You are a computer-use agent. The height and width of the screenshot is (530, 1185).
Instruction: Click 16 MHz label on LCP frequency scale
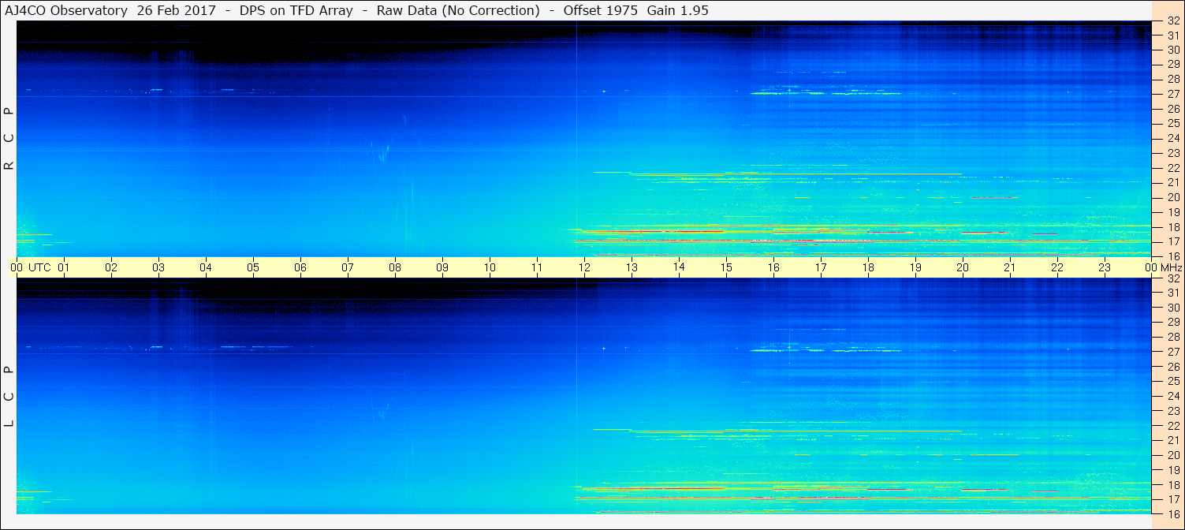[1172, 513]
